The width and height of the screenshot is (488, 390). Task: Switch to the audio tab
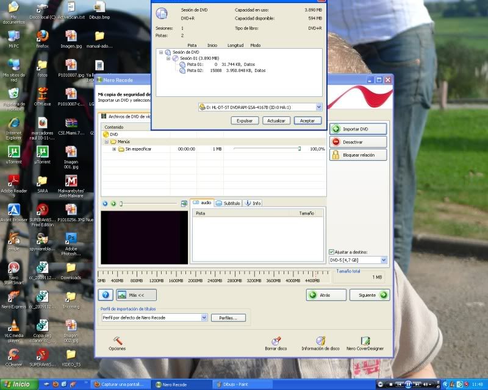pyautogui.click(x=203, y=203)
